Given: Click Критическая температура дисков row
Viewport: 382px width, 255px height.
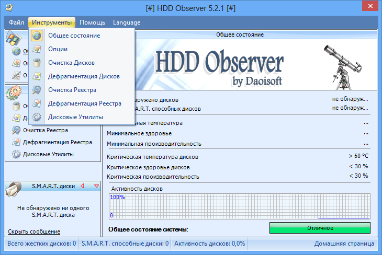Looking at the screenshot, I should pyautogui.click(x=238, y=156).
